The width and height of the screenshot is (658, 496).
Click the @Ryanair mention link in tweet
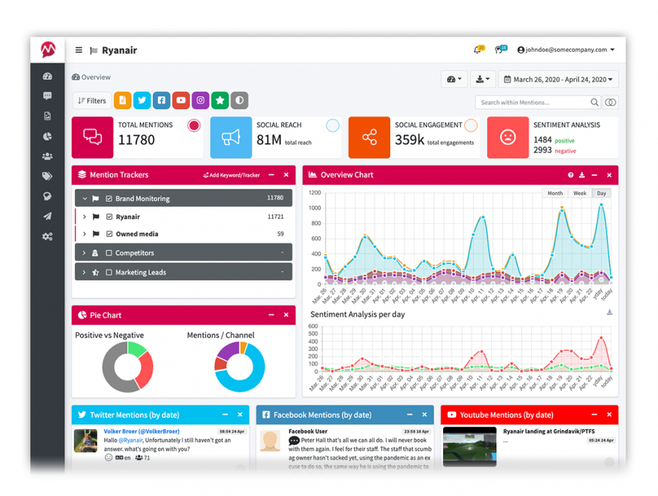coord(130,440)
